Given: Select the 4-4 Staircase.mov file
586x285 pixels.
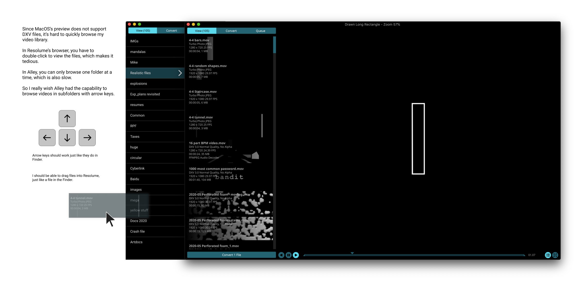Looking at the screenshot, I should [x=203, y=92].
